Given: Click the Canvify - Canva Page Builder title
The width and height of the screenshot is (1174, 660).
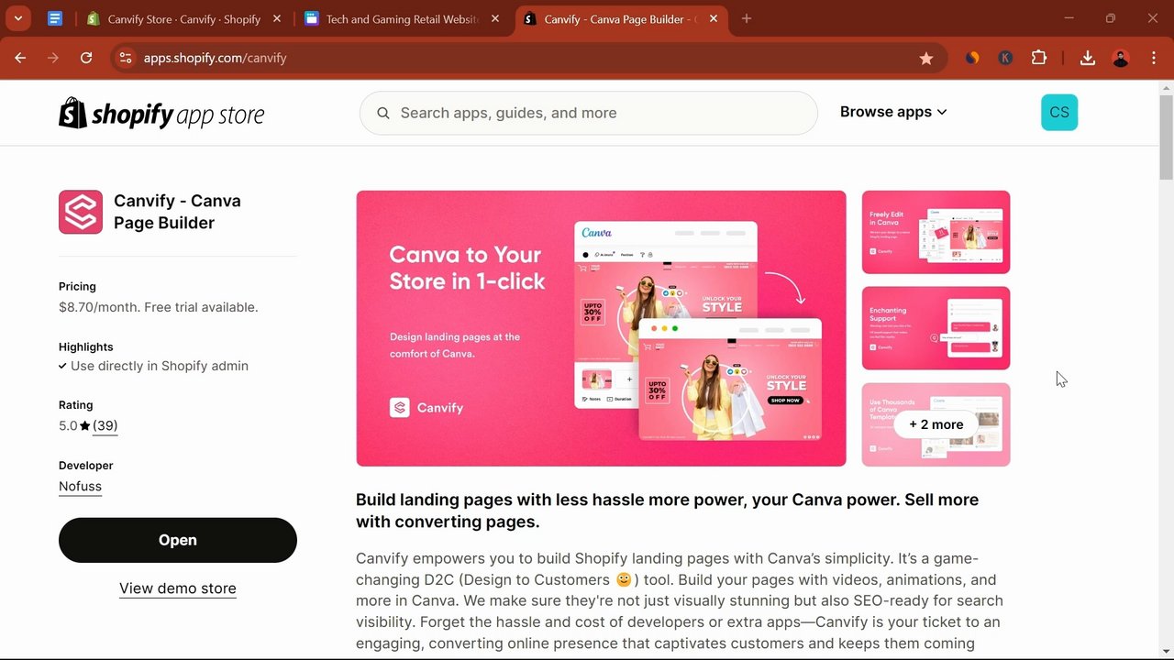Looking at the screenshot, I should point(177,212).
